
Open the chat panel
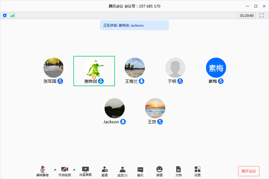pos(140,171)
